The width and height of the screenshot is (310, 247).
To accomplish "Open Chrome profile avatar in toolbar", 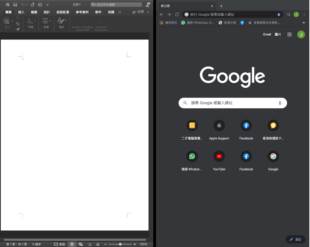I will 296,14.
